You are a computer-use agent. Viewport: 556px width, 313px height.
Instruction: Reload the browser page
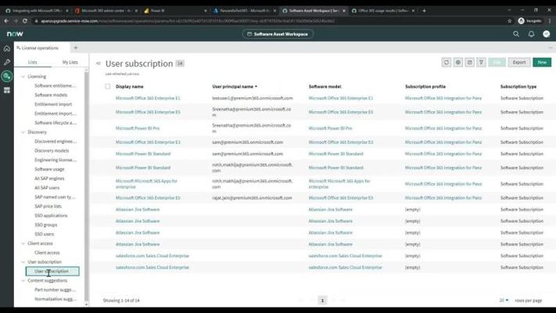pyautogui.click(x=25, y=21)
